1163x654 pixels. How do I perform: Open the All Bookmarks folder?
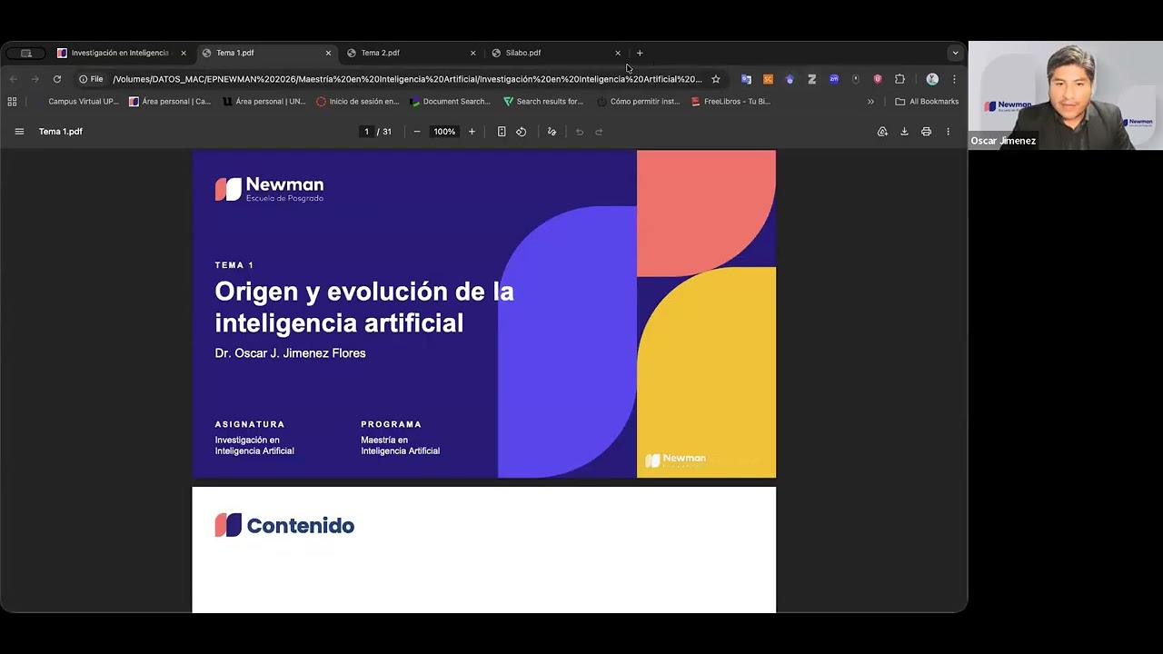(927, 102)
